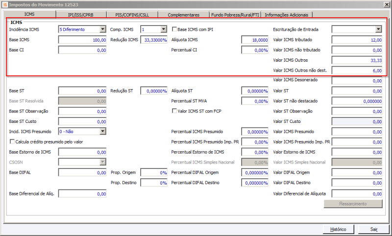Click Percentual ICMS Presumido Imp. PR field
The height and width of the screenshot is (236, 392).
tap(255, 142)
